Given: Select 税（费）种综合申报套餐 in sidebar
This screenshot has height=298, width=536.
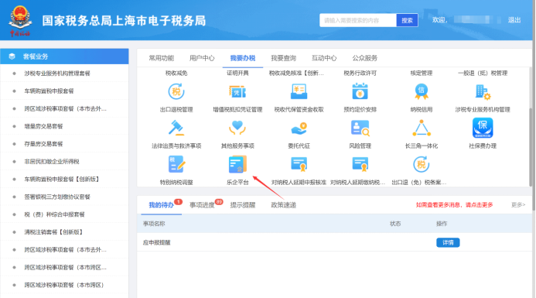Looking at the screenshot, I should point(54,214).
